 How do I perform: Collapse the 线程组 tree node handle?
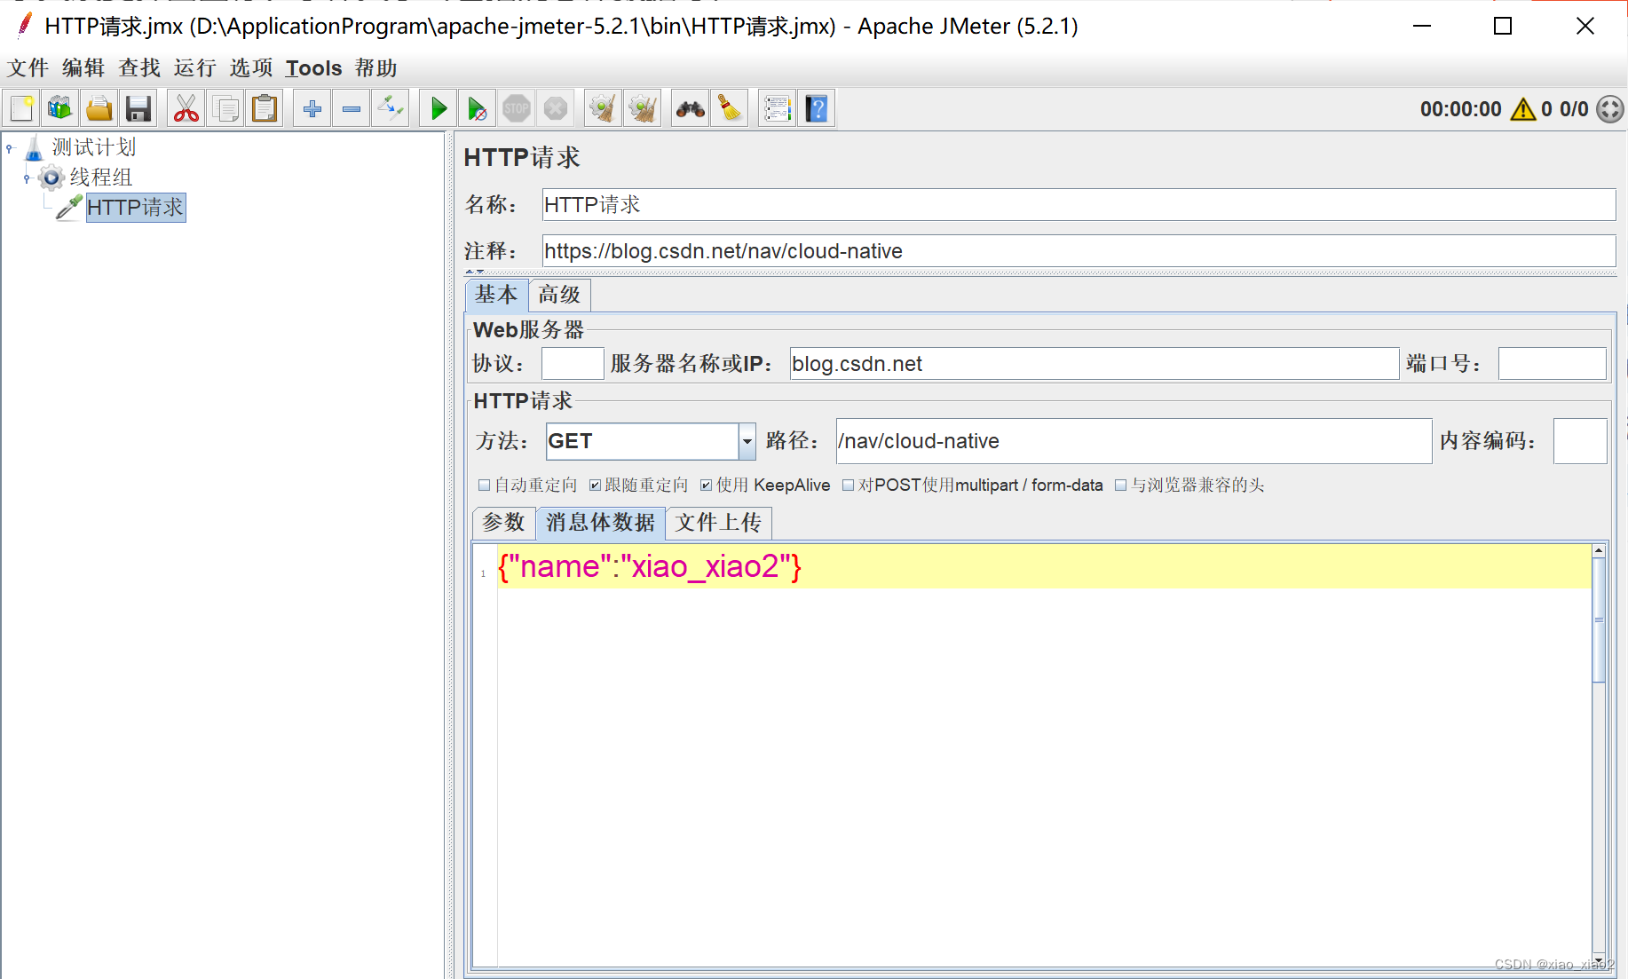[27, 178]
